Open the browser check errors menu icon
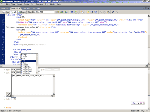 tap(57, 12)
